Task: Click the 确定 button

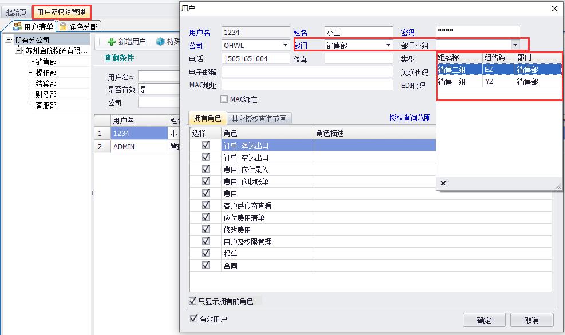Action: 484,320
